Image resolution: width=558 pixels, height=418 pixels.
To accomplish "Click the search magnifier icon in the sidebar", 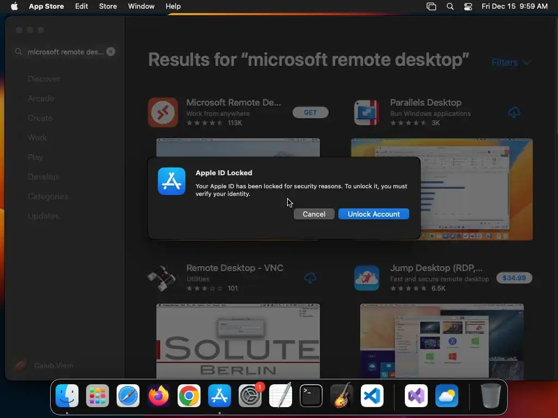I will tap(19, 52).
